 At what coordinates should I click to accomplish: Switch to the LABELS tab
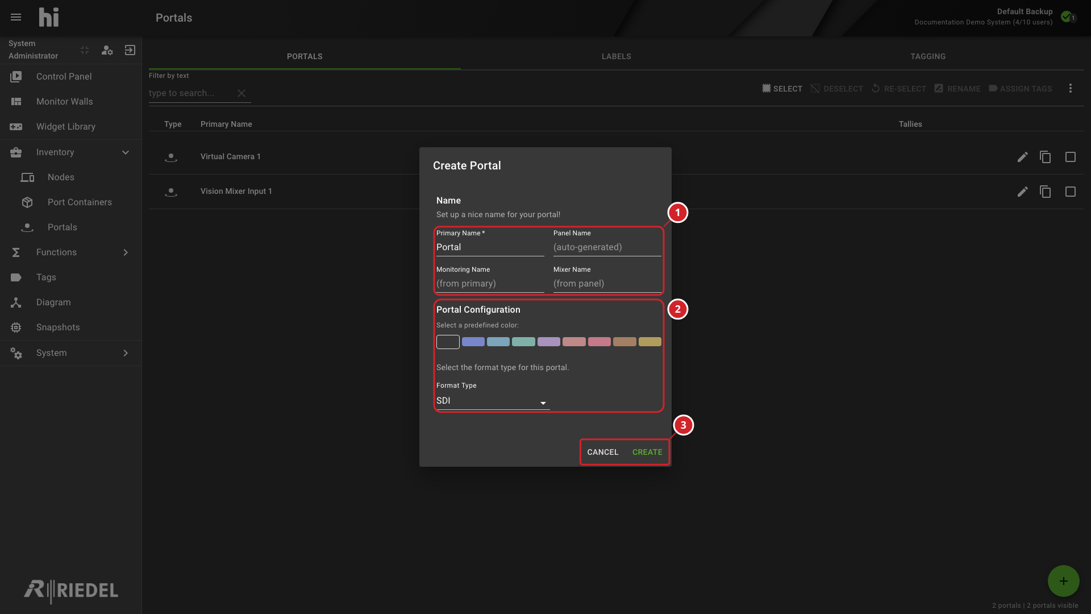point(617,56)
